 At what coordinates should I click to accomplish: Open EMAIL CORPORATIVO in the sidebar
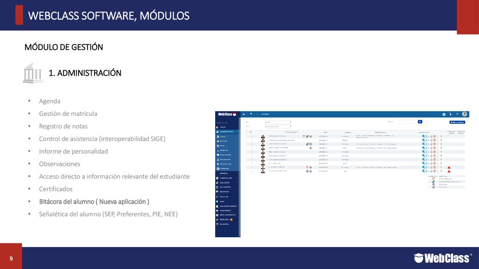tap(228, 215)
